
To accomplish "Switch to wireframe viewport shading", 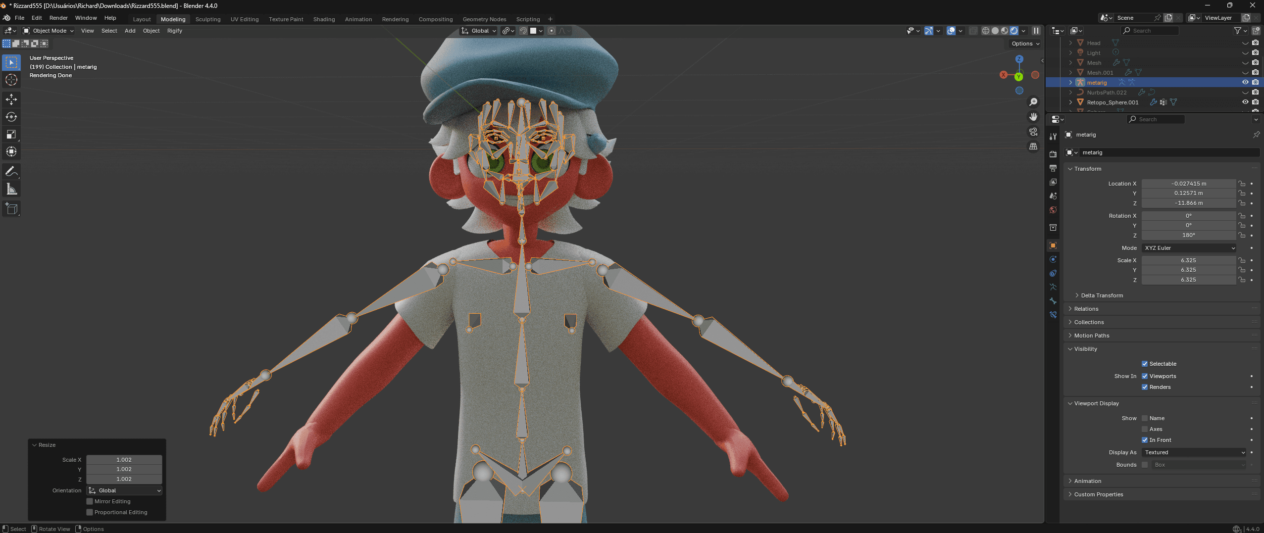I will click(986, 31).
